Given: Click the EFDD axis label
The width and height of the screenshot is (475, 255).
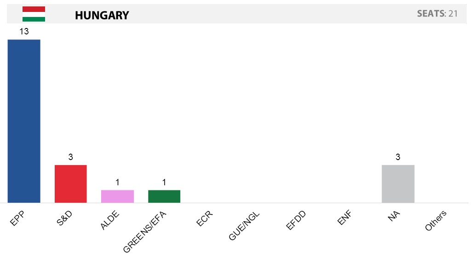Looking at the screenshot, I should [296, 221].
